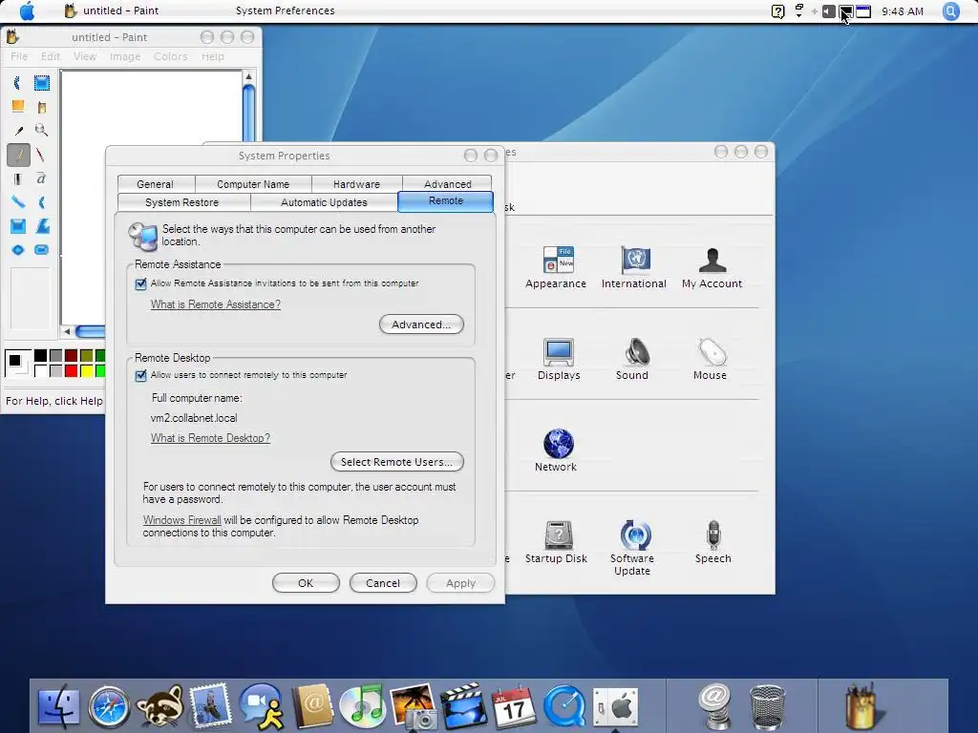Toggle Allow users to connect remotely checkbox
The image size is (978, 733).
coord(141,375)
